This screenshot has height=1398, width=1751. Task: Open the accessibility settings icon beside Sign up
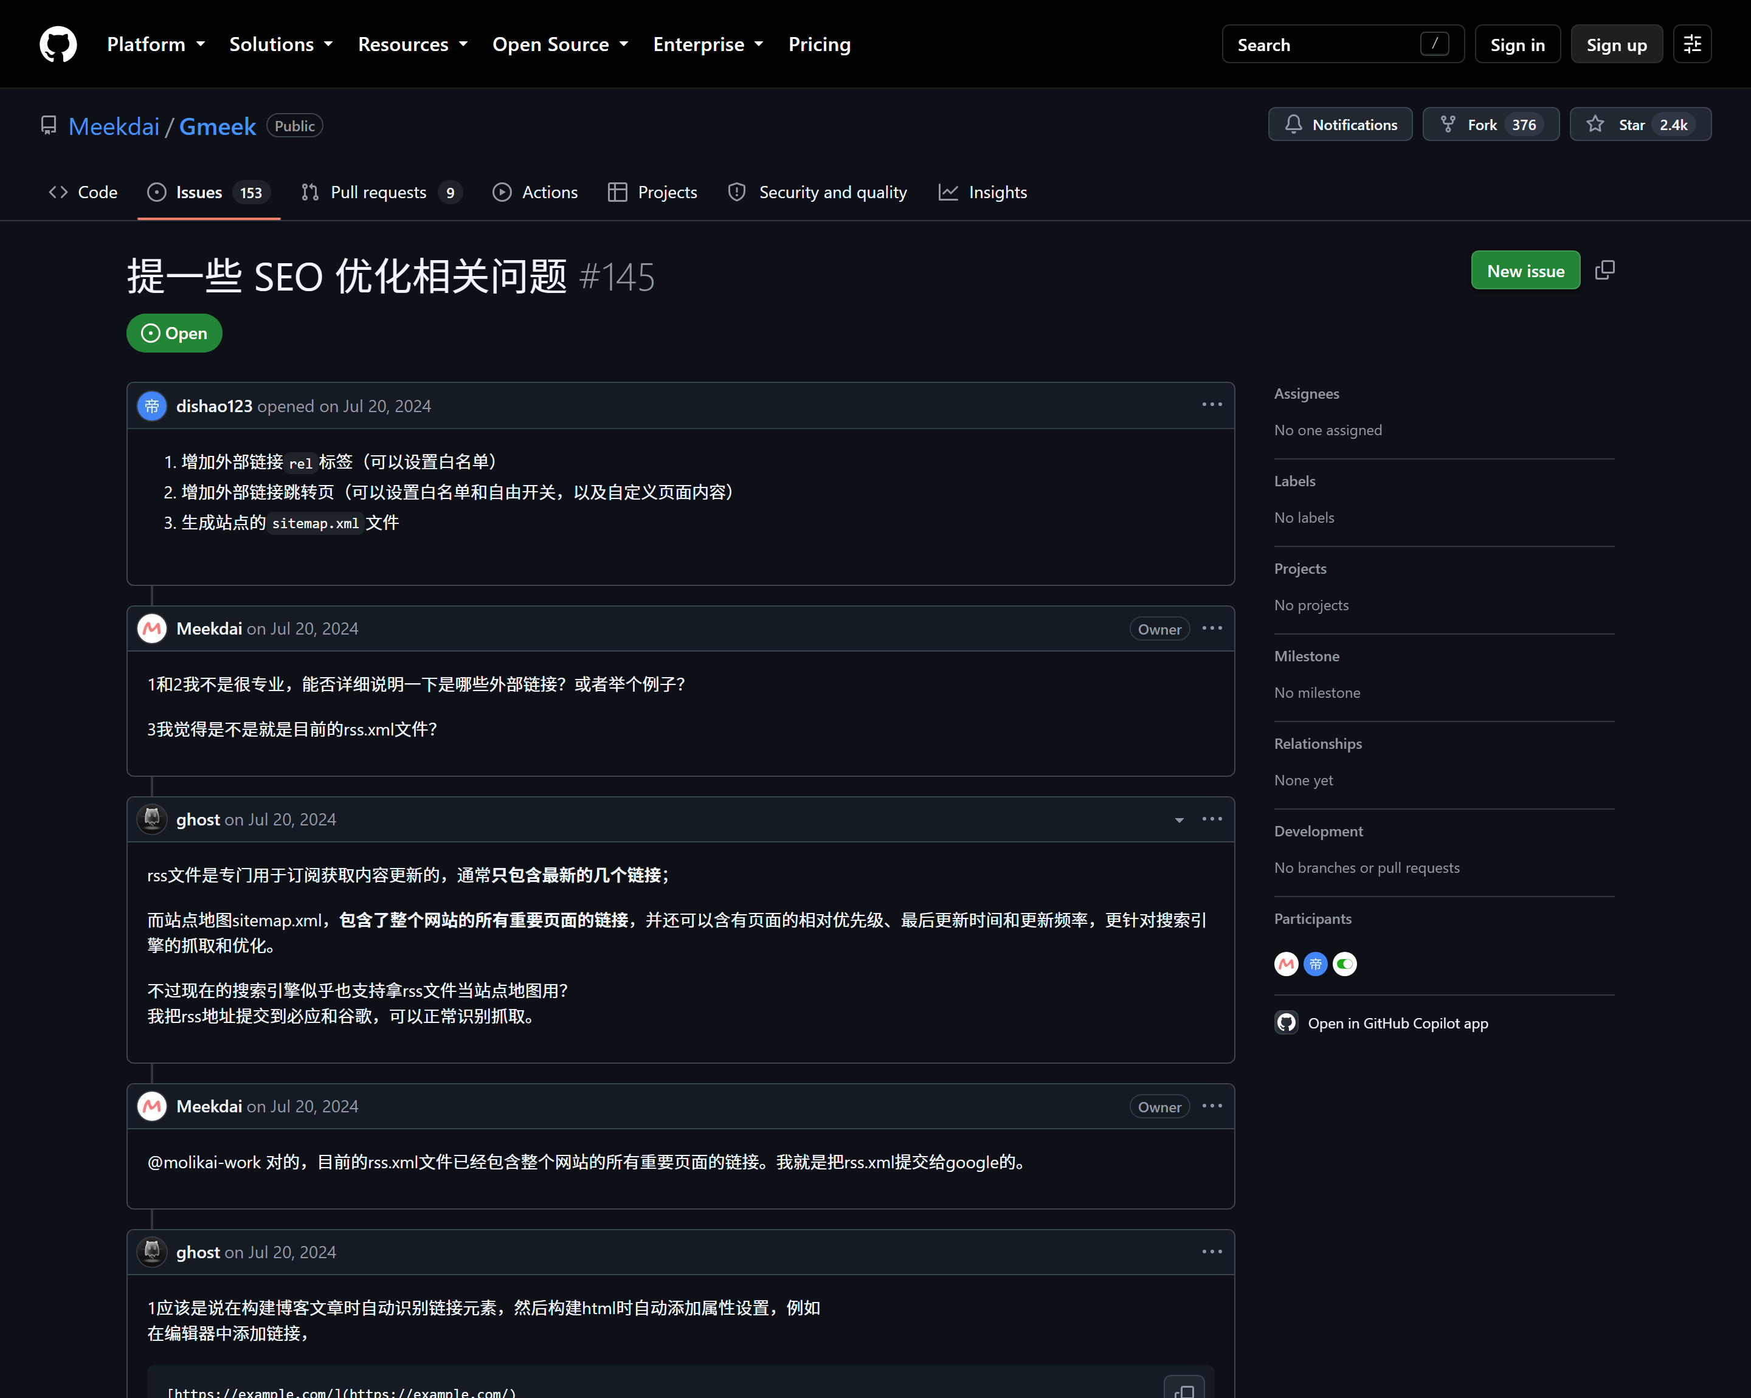tap(1693, 44)
